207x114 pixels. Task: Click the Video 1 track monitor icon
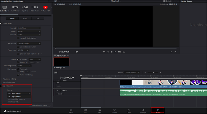58,83
